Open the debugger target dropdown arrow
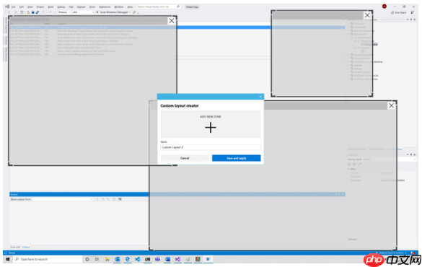The height and width of the screenshot is (267, 422). 130,12
